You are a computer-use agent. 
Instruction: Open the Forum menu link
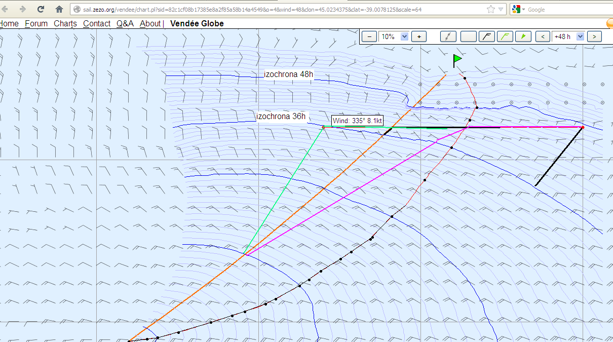click(36, 23)
